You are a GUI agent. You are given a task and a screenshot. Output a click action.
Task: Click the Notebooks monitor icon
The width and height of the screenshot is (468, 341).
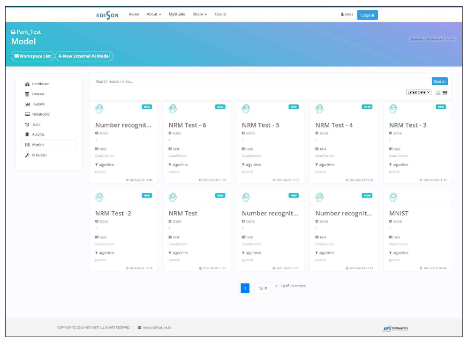tap(27, 114)
